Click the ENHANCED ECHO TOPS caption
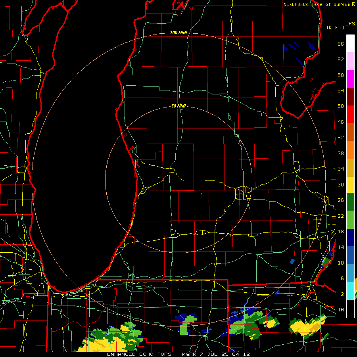Screen dimensions: 357x357 coord(139,354)
